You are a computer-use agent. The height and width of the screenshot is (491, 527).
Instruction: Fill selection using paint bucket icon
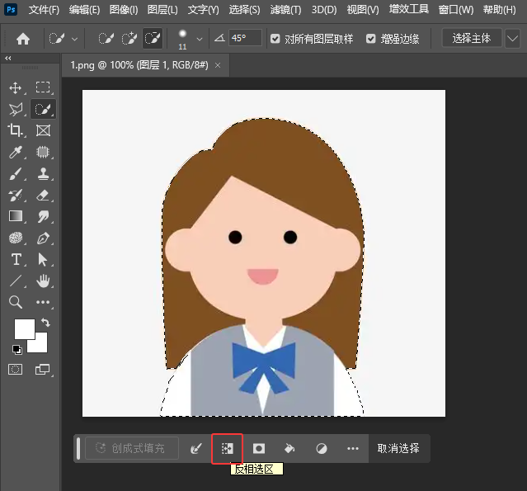click(x=289, y=448)
